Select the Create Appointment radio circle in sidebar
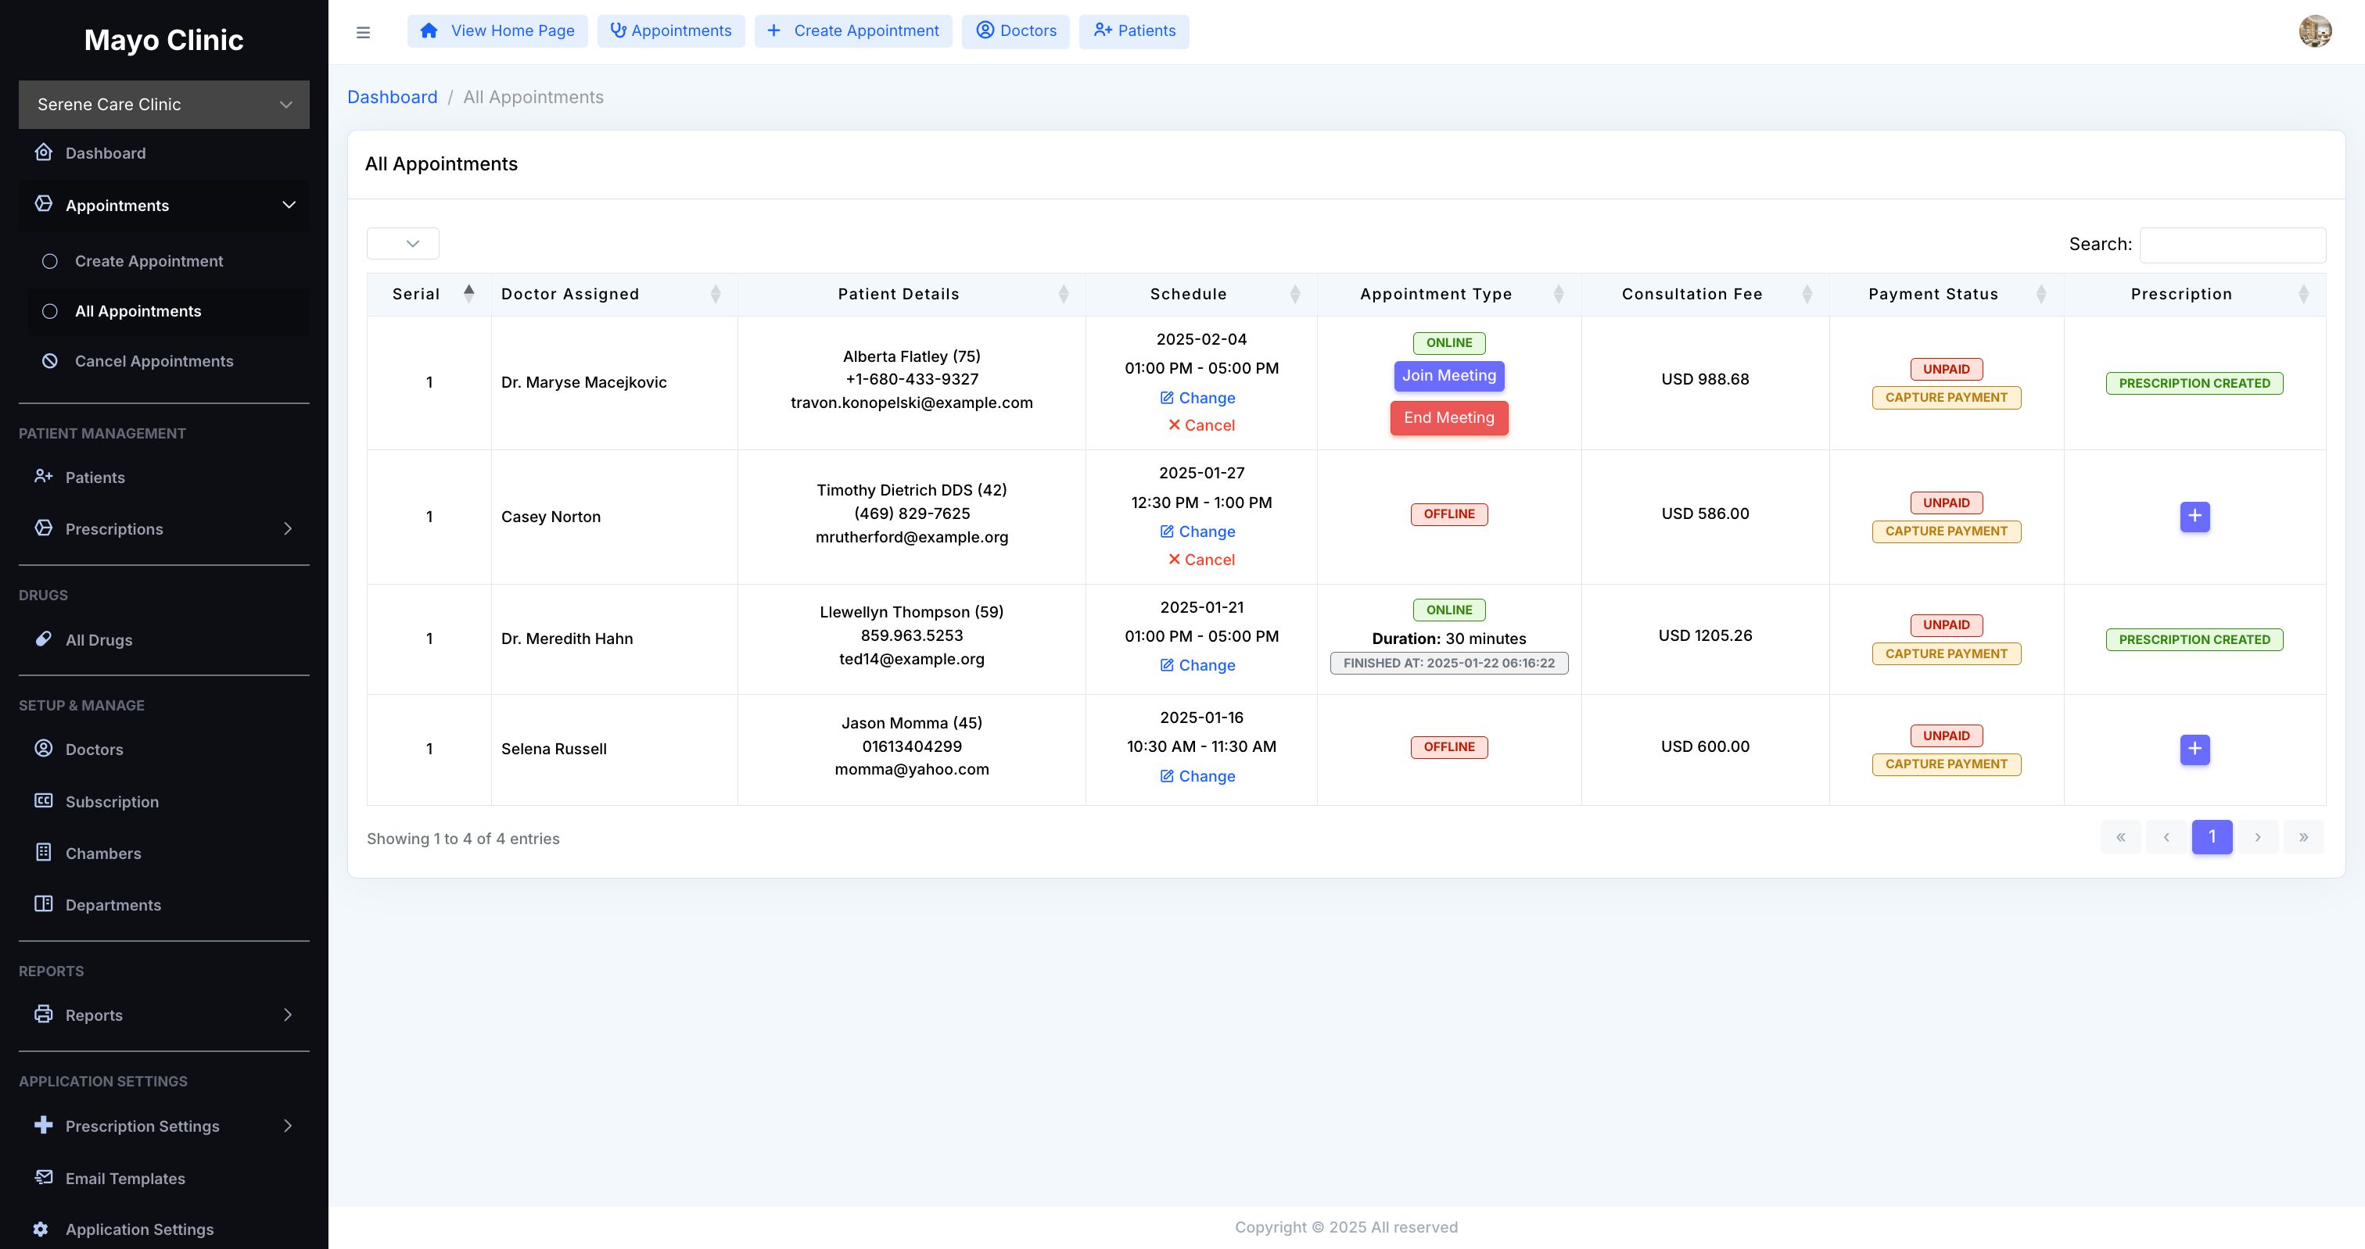Viewport: 2365px width, 1249px height. click(x=51, y=262)
